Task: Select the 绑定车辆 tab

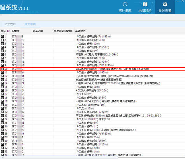Action: click(x=30, y=24)
